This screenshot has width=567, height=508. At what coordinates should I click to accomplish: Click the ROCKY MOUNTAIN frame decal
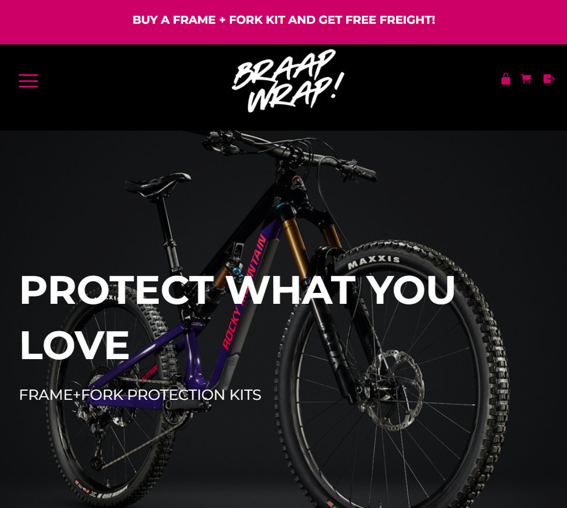click(x=245, y=293)
